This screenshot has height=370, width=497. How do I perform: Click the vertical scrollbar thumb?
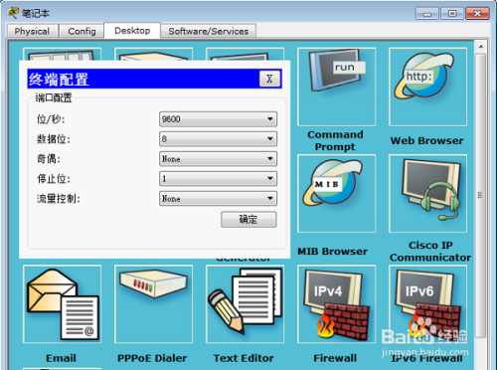click(x=481, y=196)
